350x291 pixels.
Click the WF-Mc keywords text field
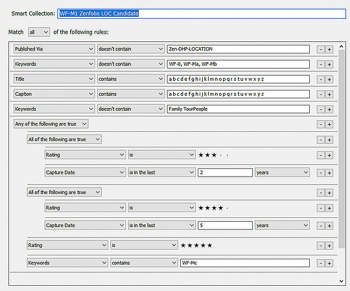click(x=245, y=263)
